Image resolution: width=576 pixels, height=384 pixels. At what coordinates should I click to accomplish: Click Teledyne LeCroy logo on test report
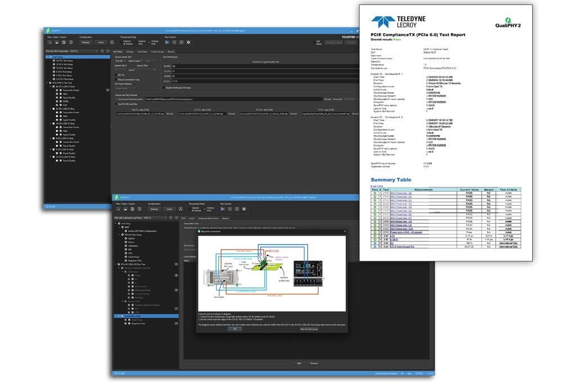pos(398,22)
